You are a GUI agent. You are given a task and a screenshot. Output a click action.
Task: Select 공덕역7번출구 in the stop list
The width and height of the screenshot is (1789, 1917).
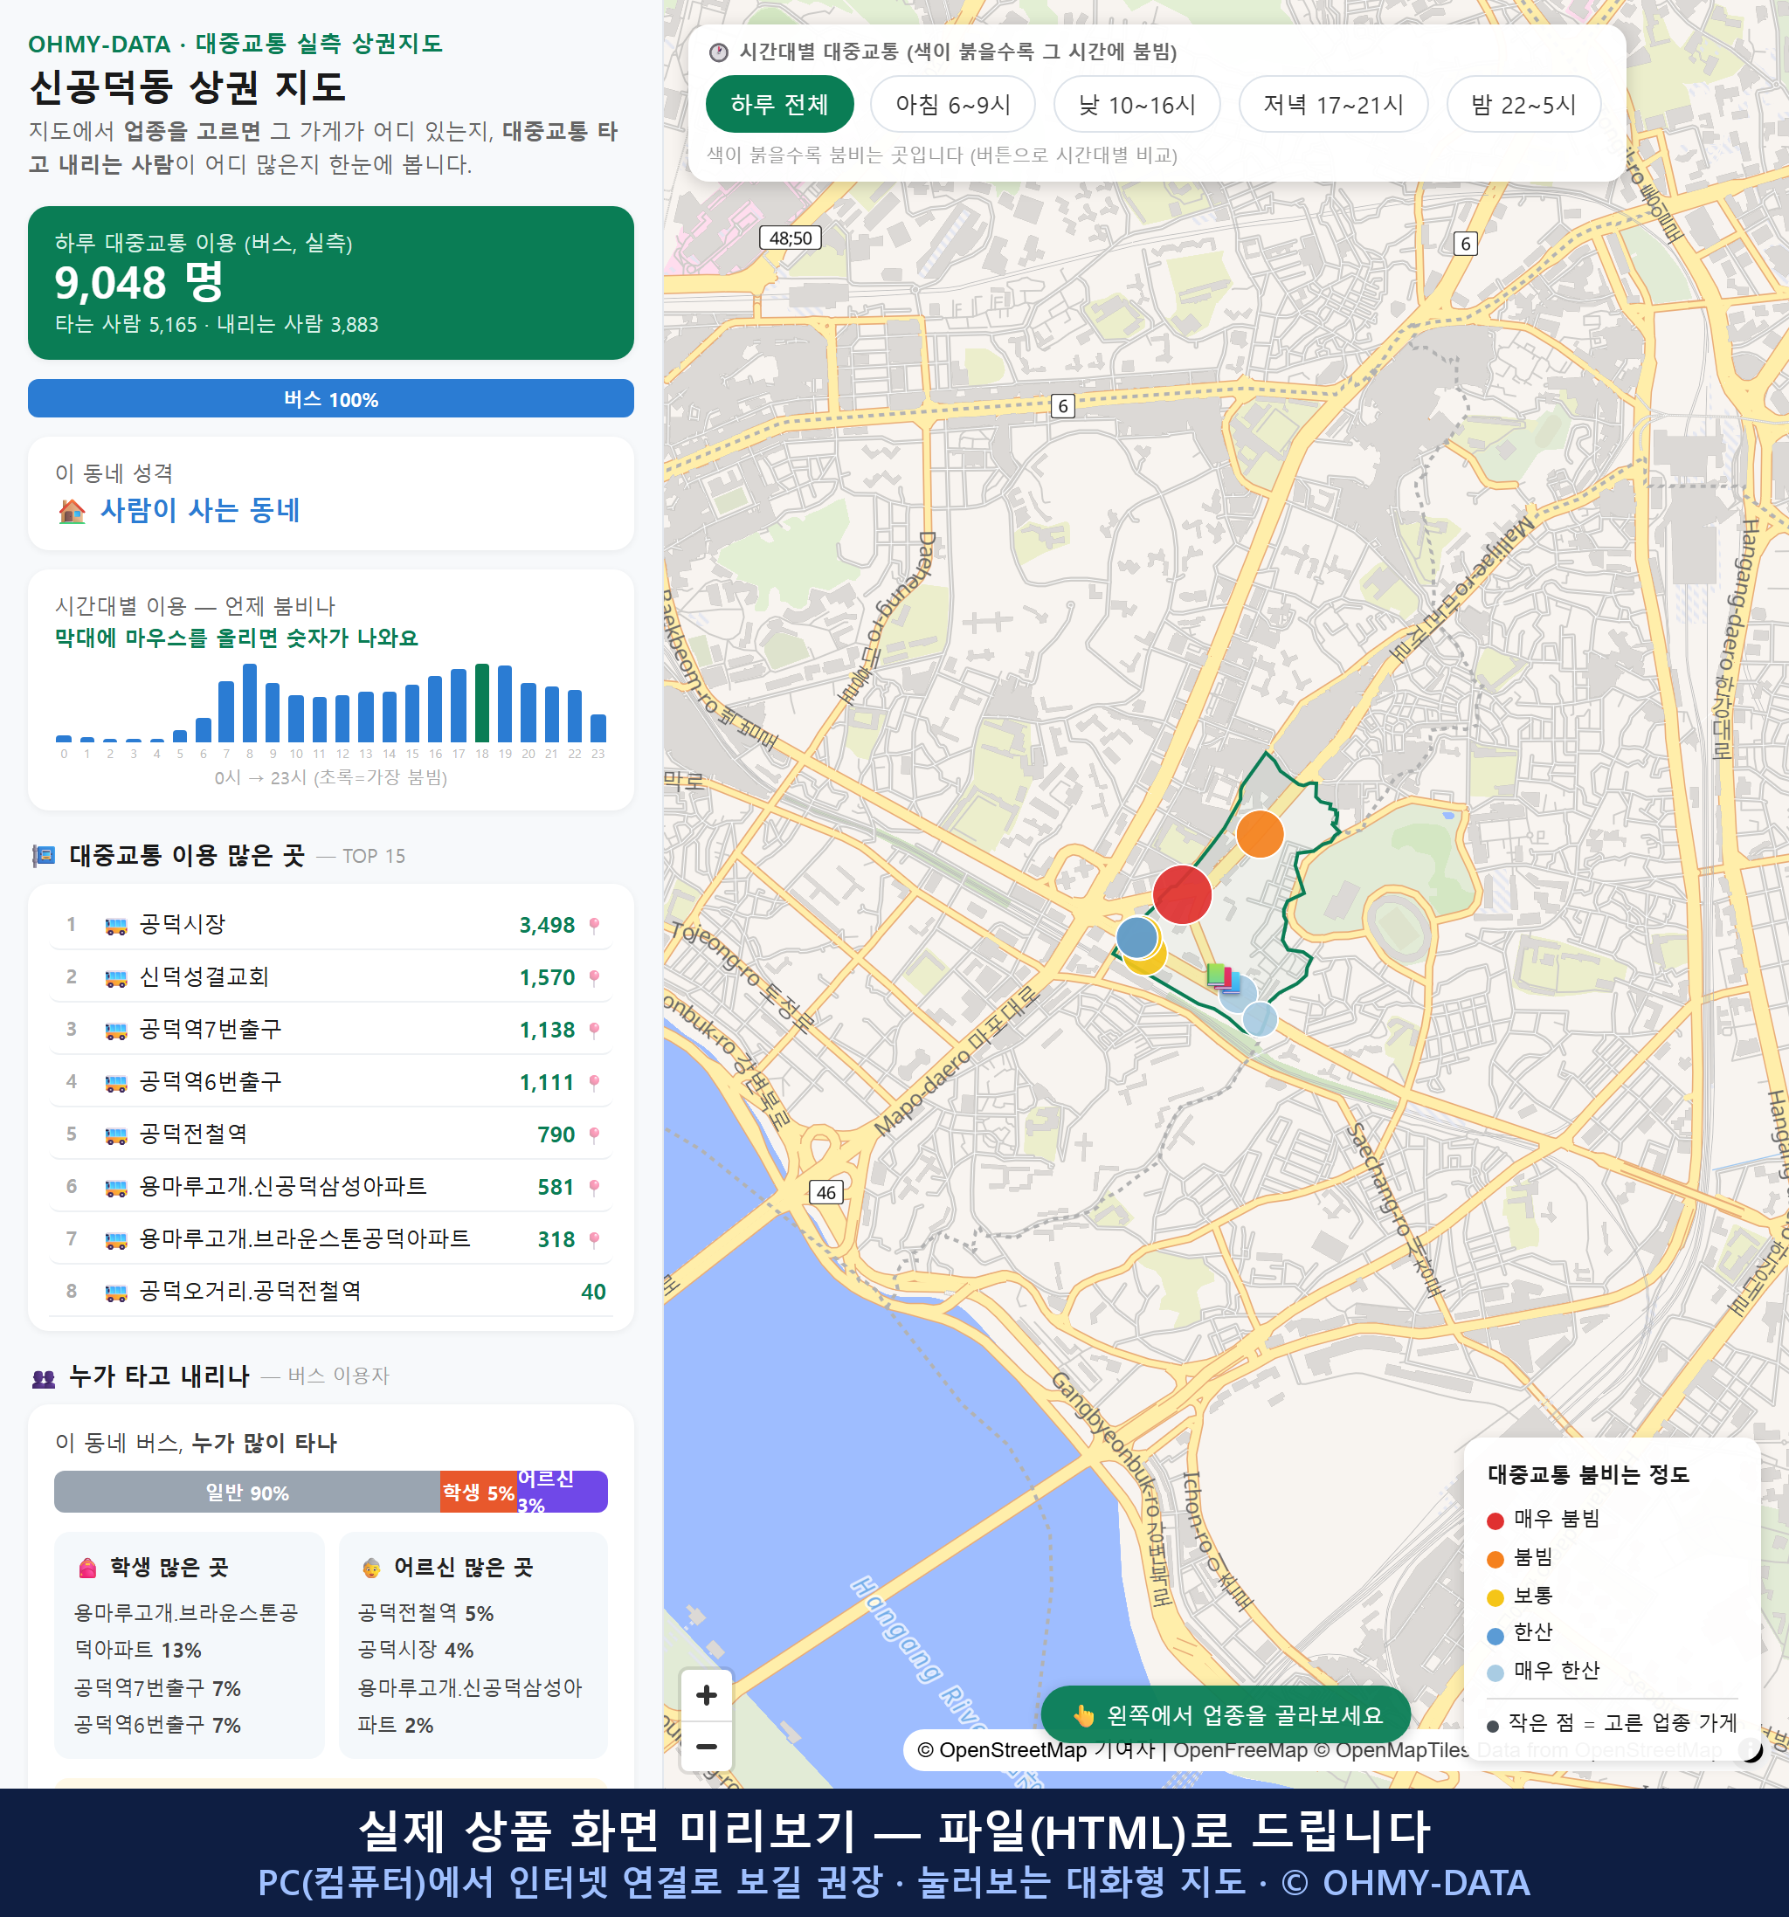point(331,1029)
